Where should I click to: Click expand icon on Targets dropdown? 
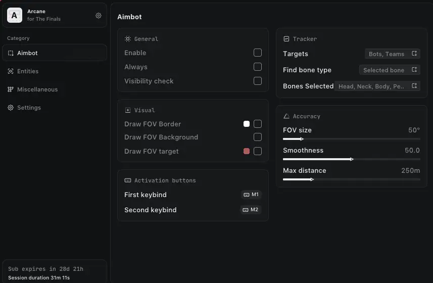pos(414,54)
